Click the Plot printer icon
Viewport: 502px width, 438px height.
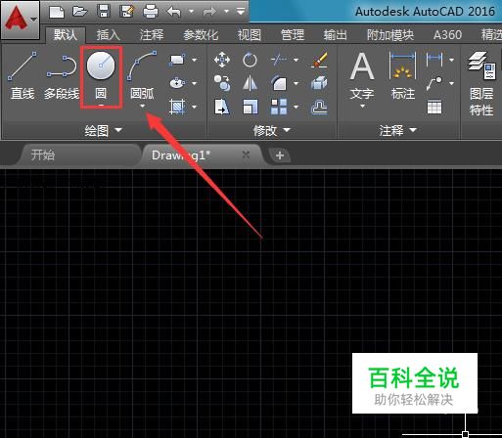tap(151, 12)
